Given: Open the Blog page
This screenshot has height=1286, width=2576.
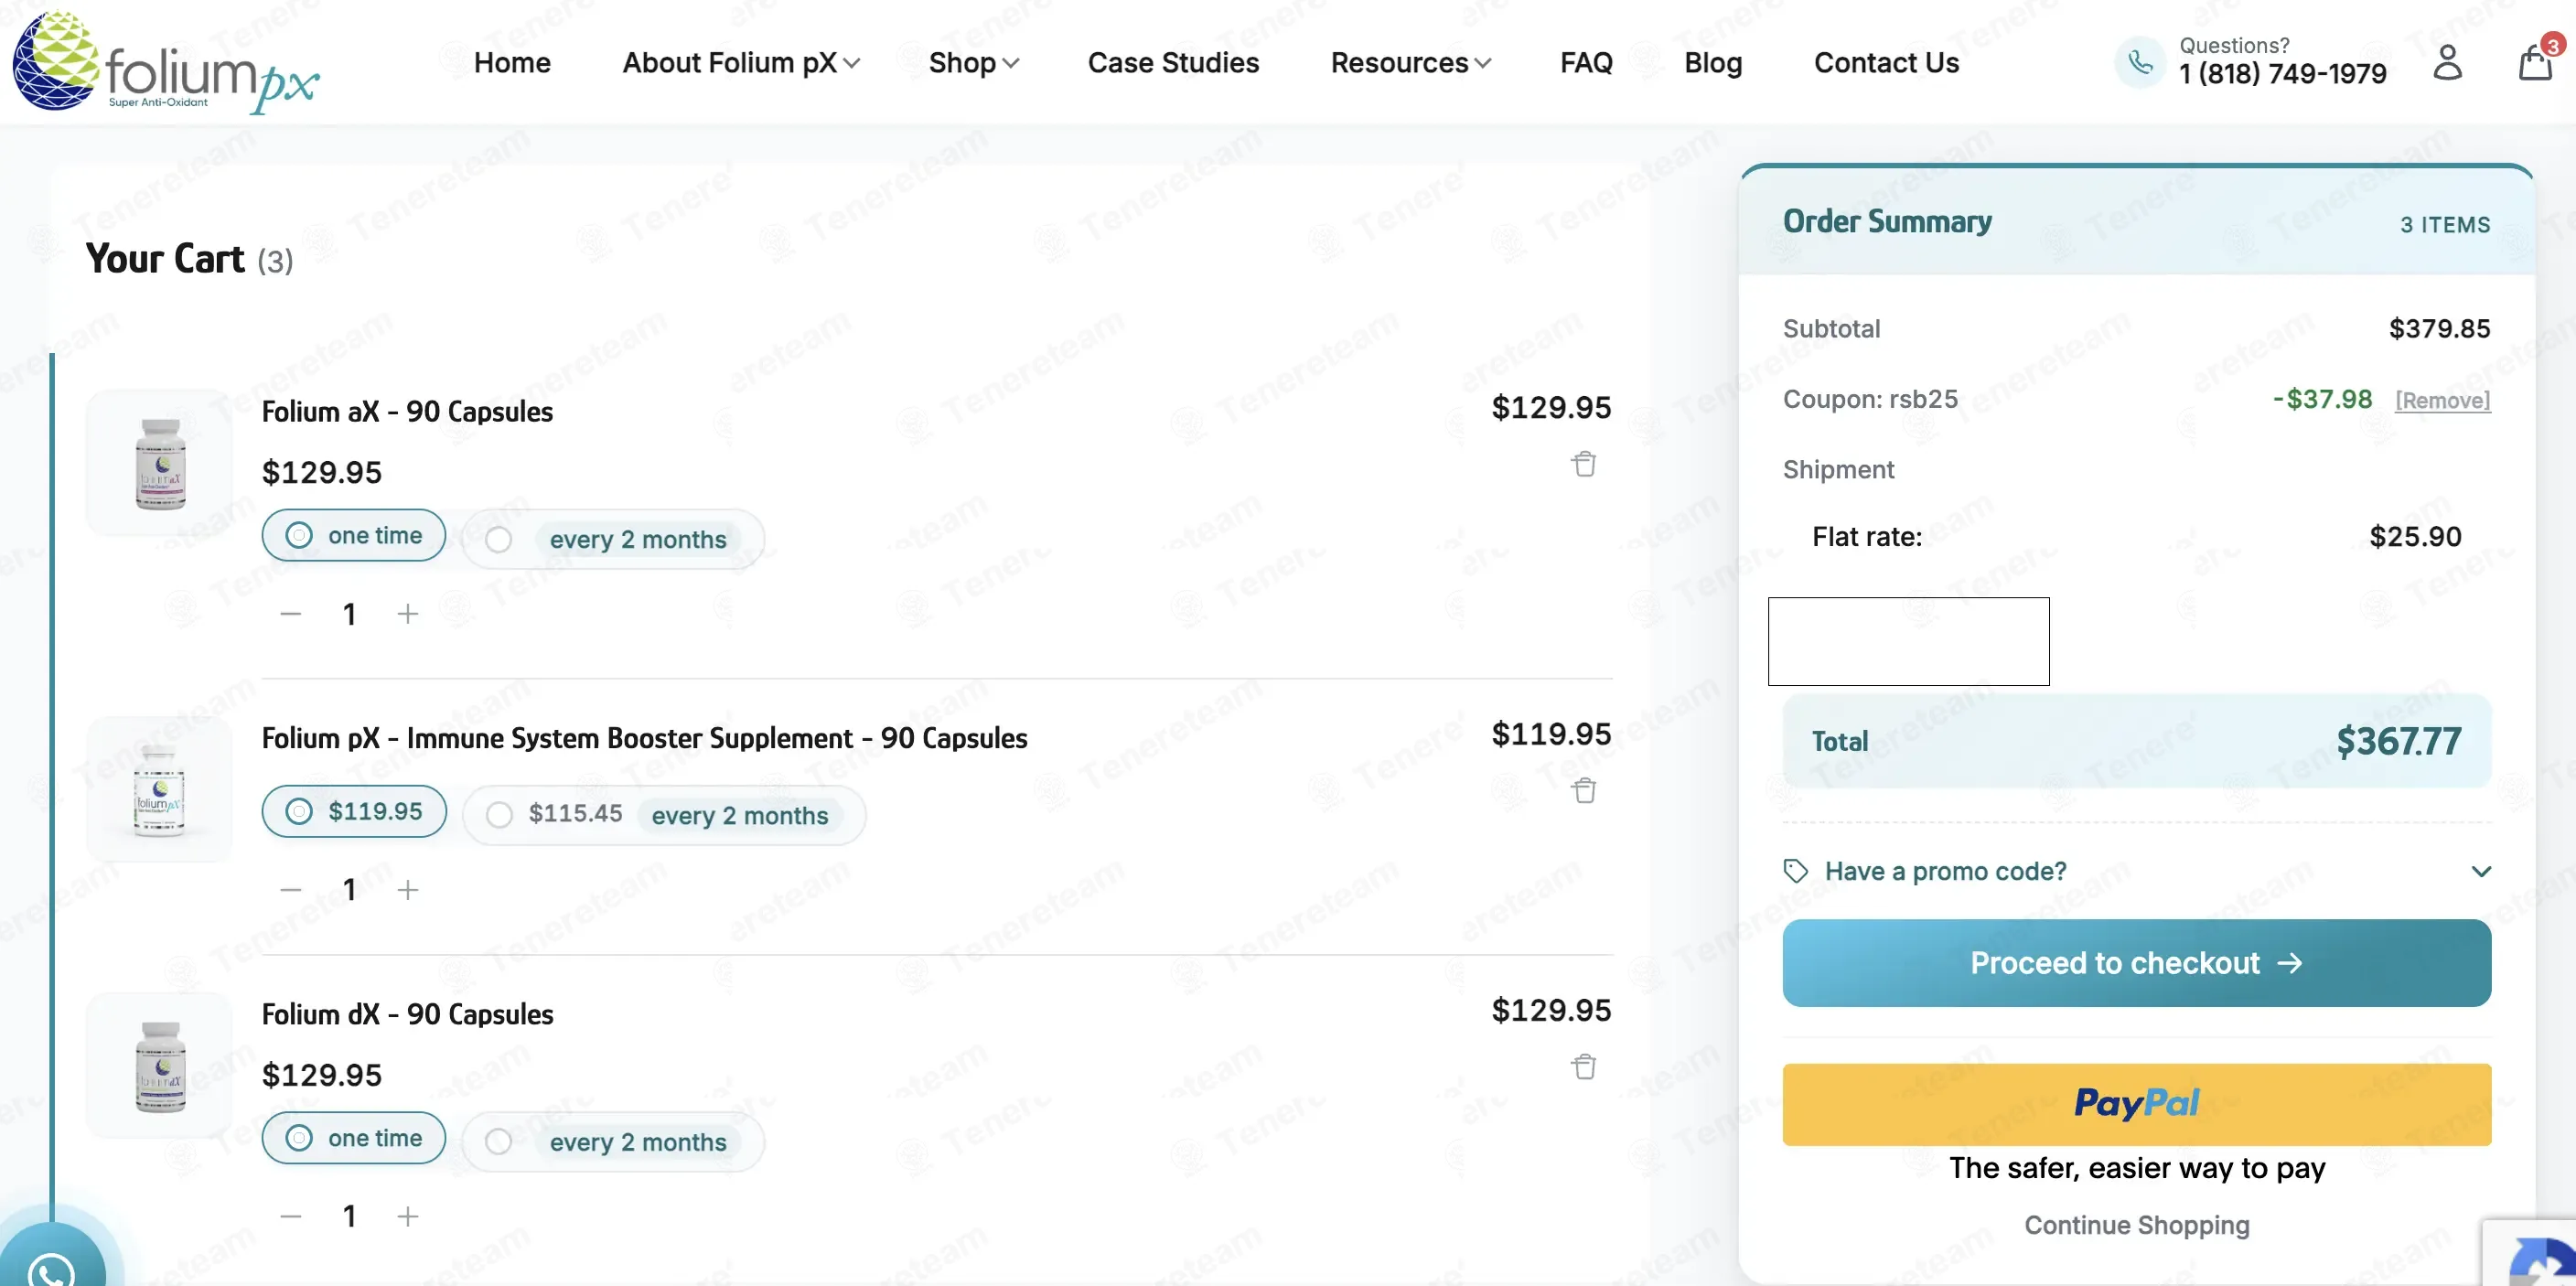Looking at the screenshot, I should tap(1713, 63).
